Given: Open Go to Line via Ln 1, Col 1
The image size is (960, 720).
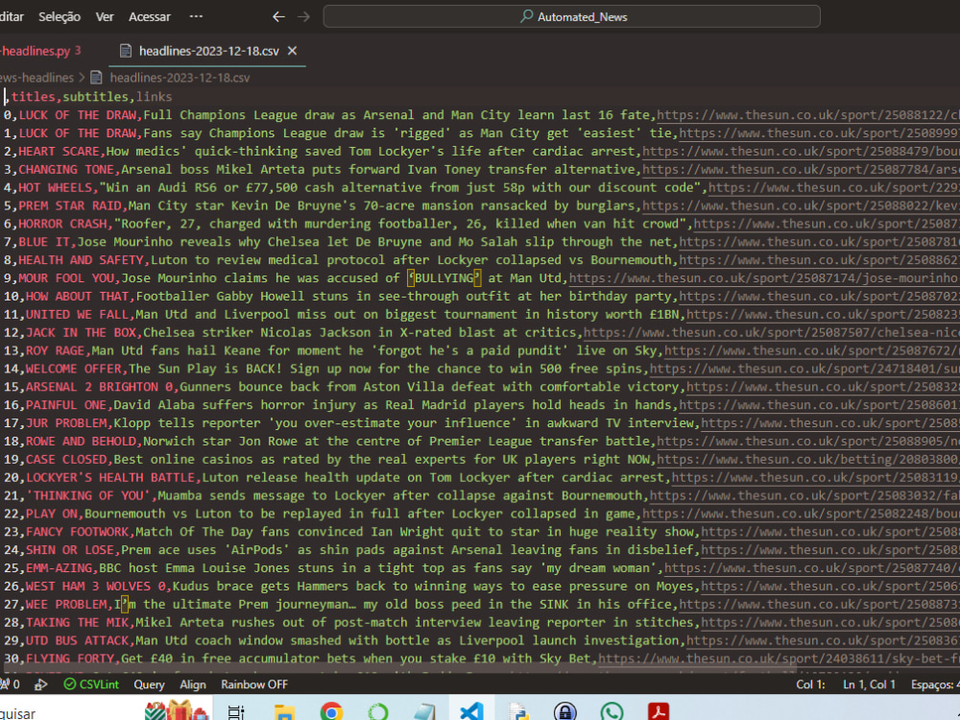Looking at the screenshot, I should (x=869, y=684).
